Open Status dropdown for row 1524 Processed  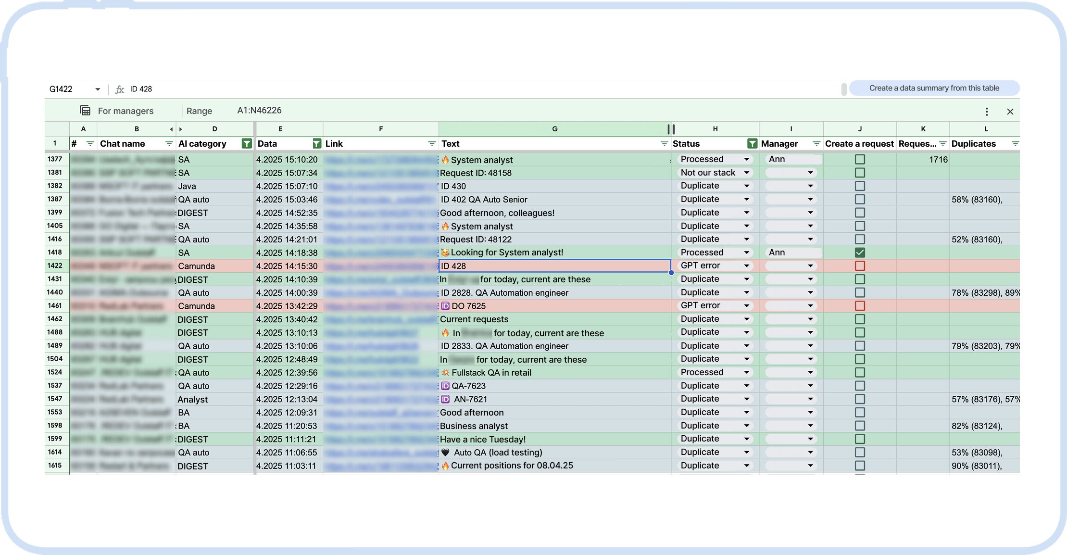747,372
